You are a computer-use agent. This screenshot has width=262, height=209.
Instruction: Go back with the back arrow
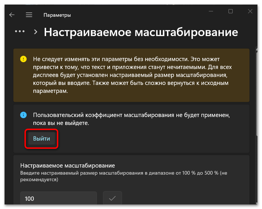point(12,15)
